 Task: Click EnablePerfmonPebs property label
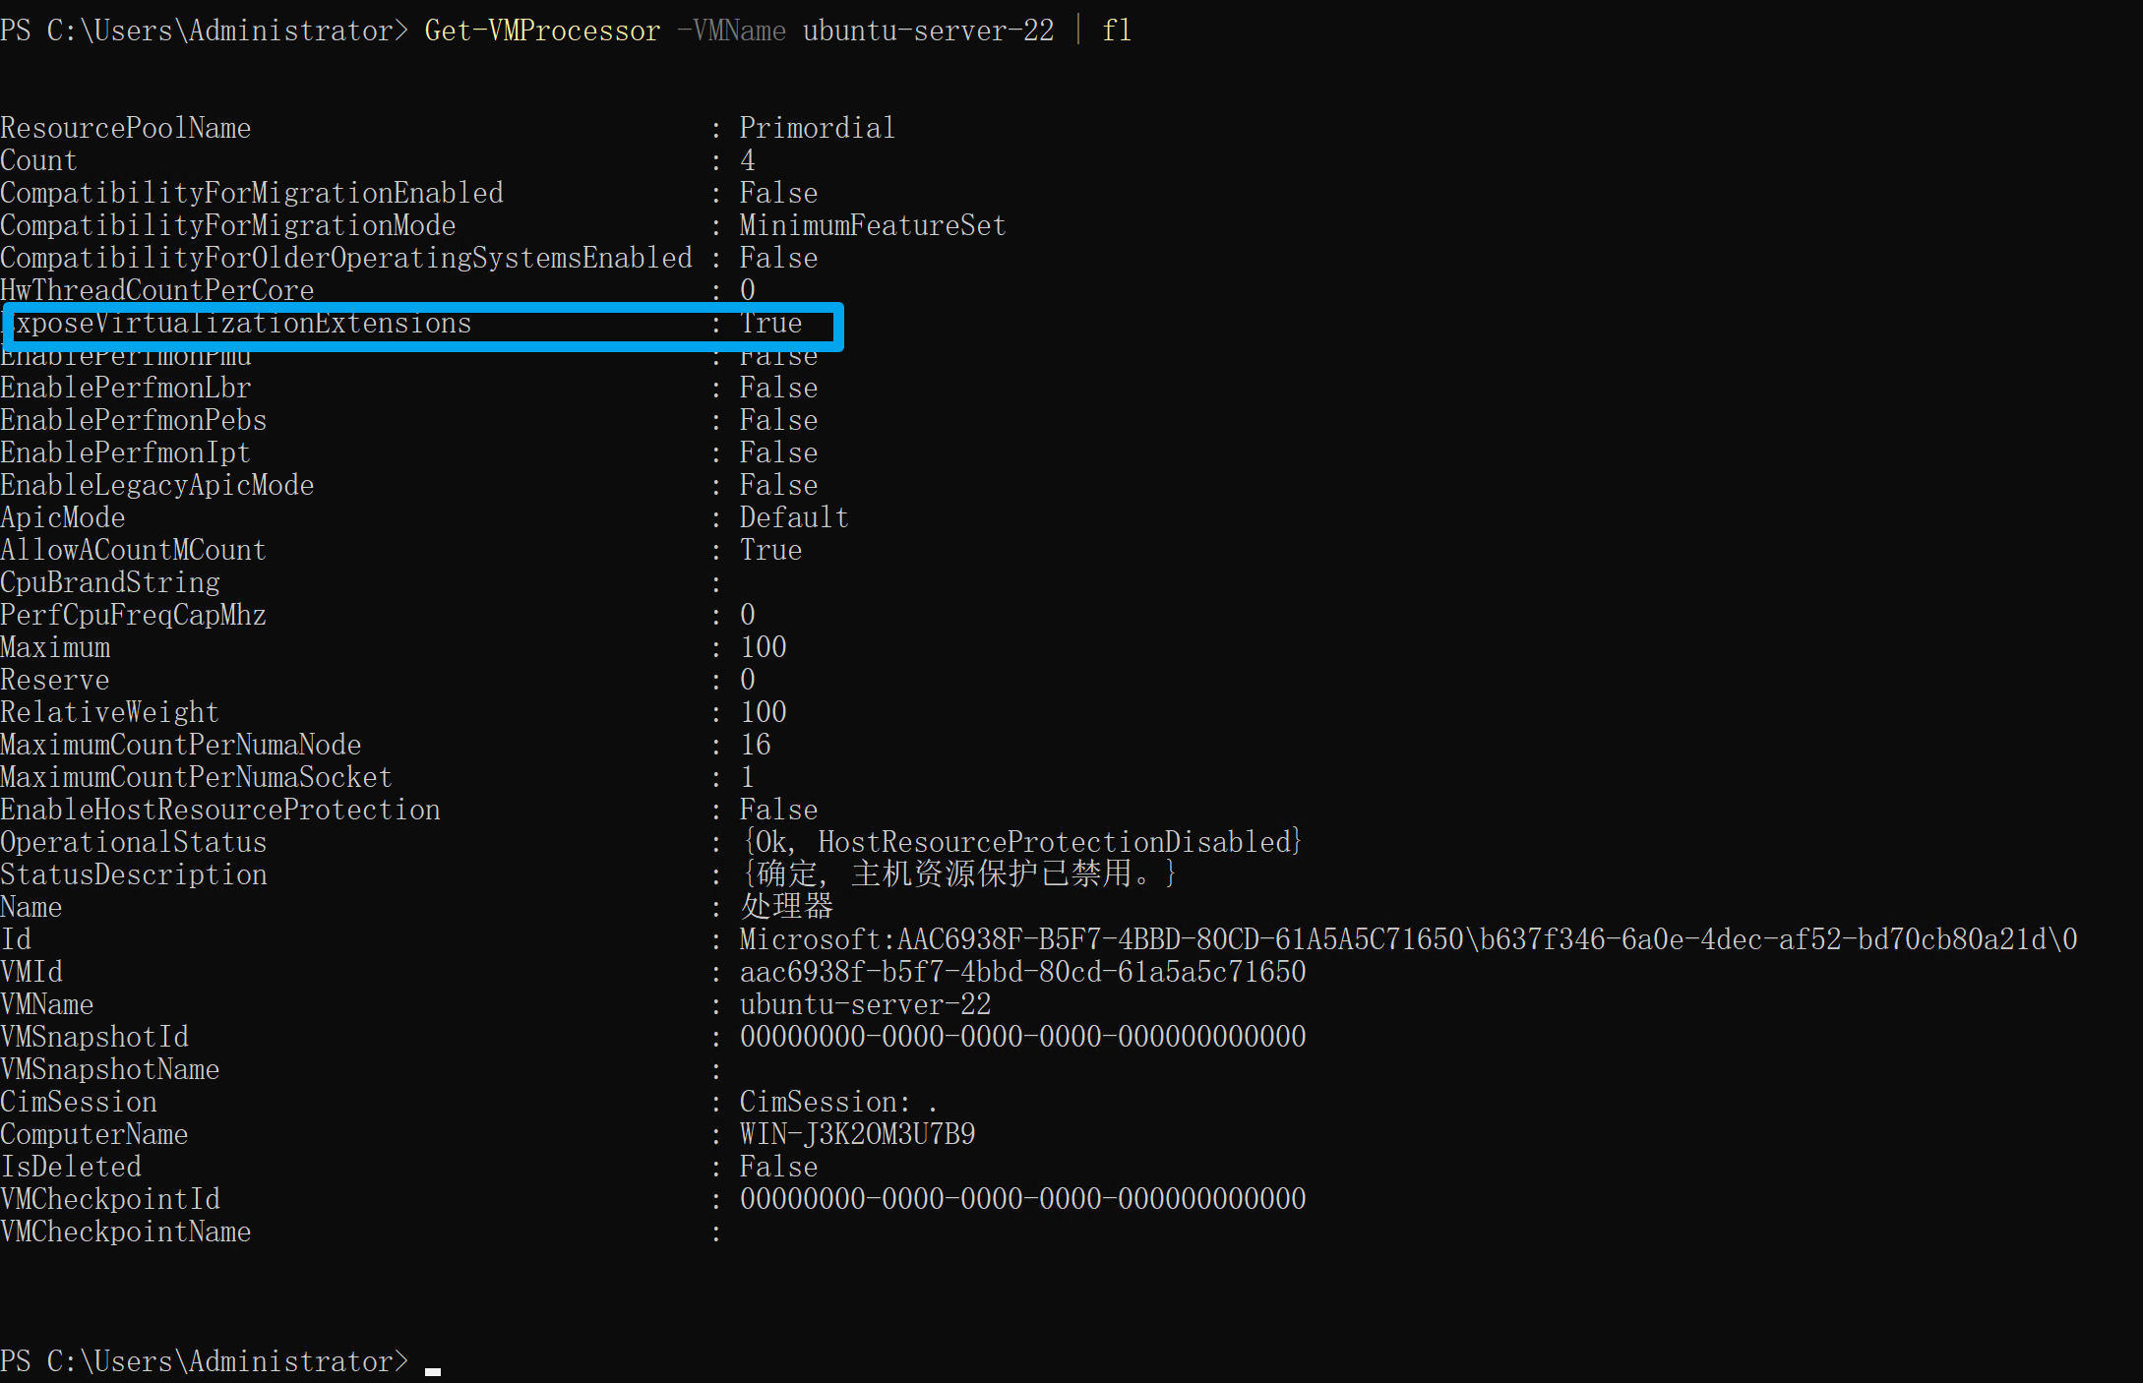click(134, 420)
